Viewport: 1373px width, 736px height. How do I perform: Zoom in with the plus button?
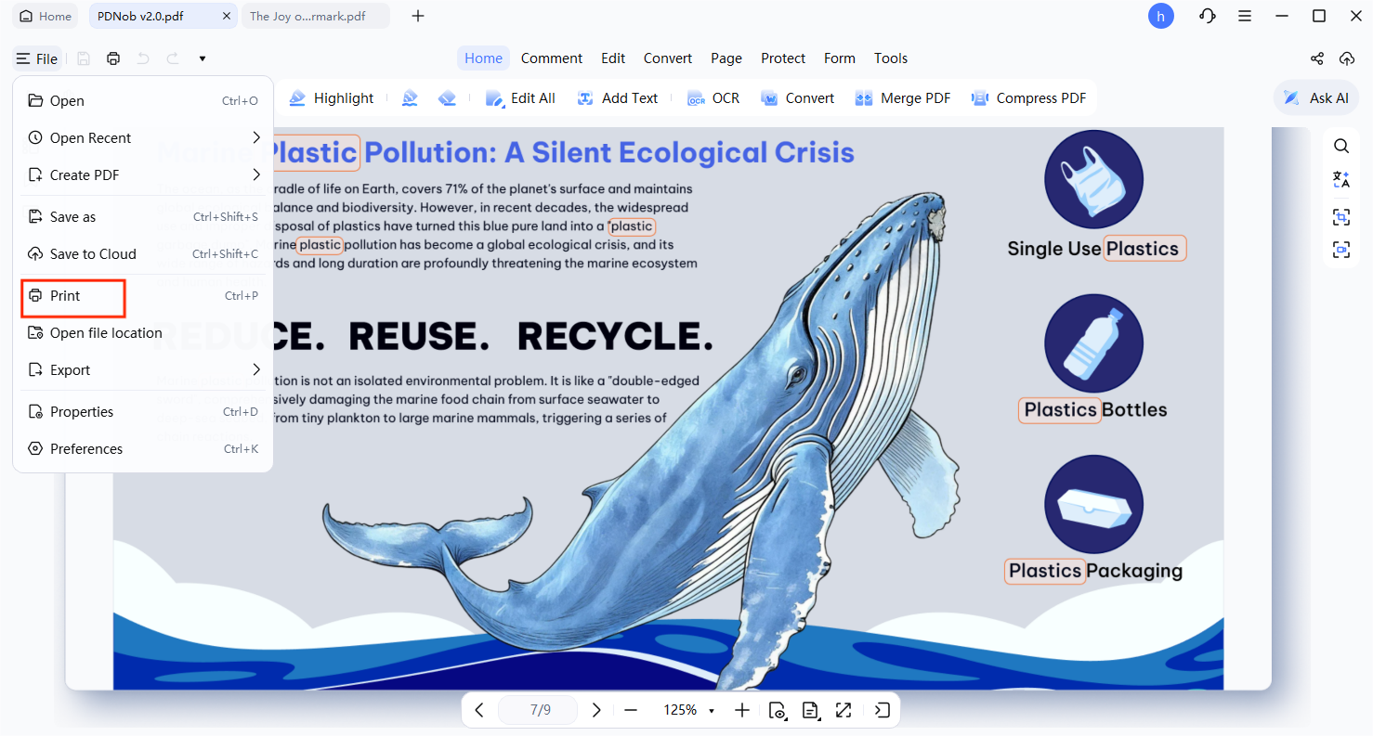point(741,710)
